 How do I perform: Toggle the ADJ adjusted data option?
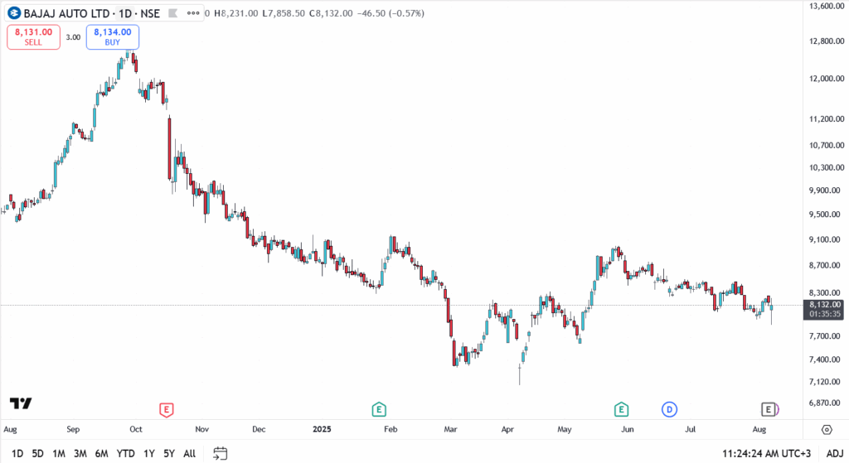point(834,453)
